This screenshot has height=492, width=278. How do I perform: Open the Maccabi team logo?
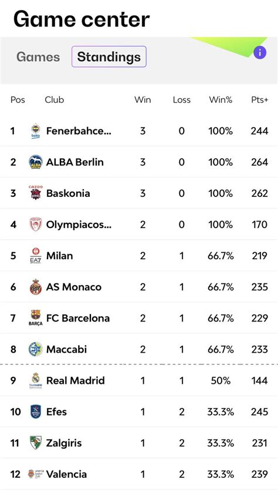point(36,349)
